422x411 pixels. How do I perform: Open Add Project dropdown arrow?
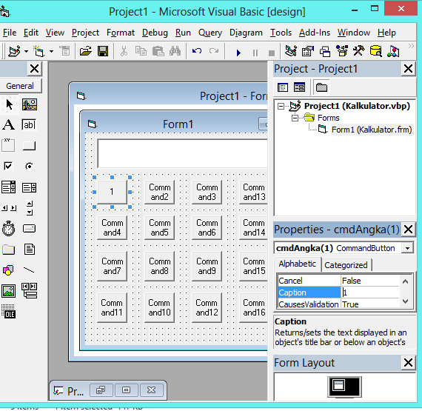point(26,51)
